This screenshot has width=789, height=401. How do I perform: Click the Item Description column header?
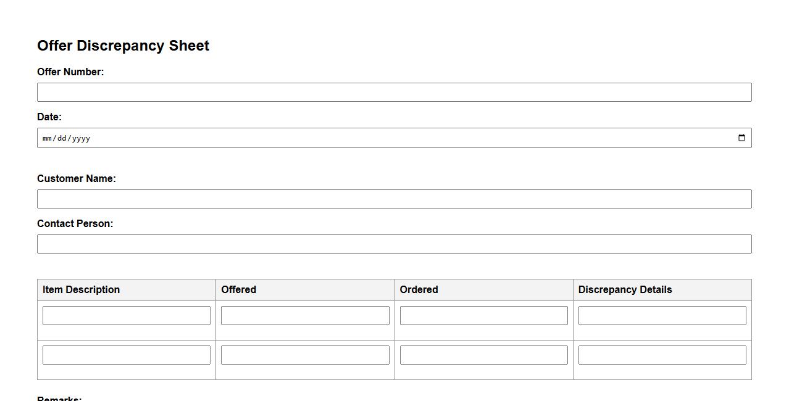pos(81,290)
